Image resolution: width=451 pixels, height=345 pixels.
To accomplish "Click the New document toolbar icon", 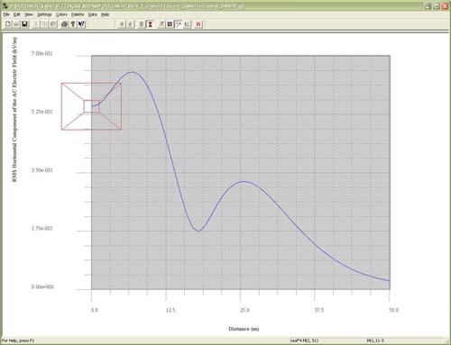I will (x=8, y=24).
